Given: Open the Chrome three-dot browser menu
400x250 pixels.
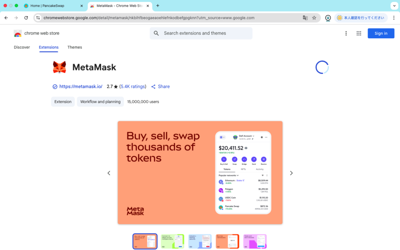Looking at the screenshot, I should 394,18.
